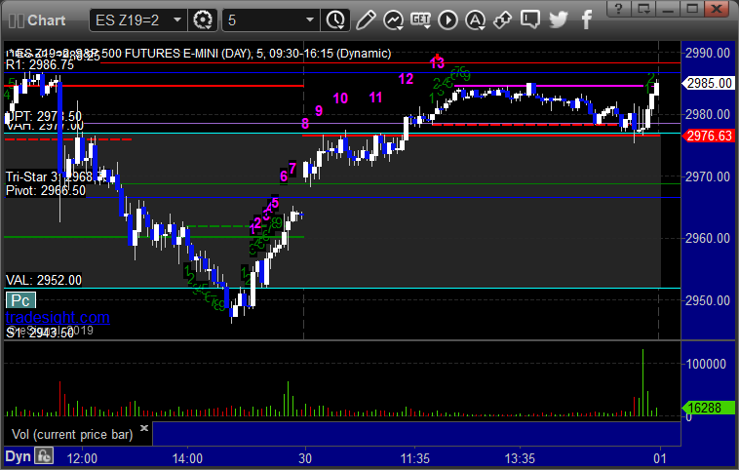Image resolution: width=739 pixels, height=470 pixels.
Task: Click the magenta count number 8
Action: (x=305, y=124)
